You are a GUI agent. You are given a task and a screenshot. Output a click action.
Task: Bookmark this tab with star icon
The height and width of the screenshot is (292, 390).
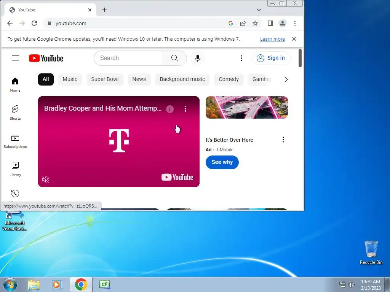(255, 23)
